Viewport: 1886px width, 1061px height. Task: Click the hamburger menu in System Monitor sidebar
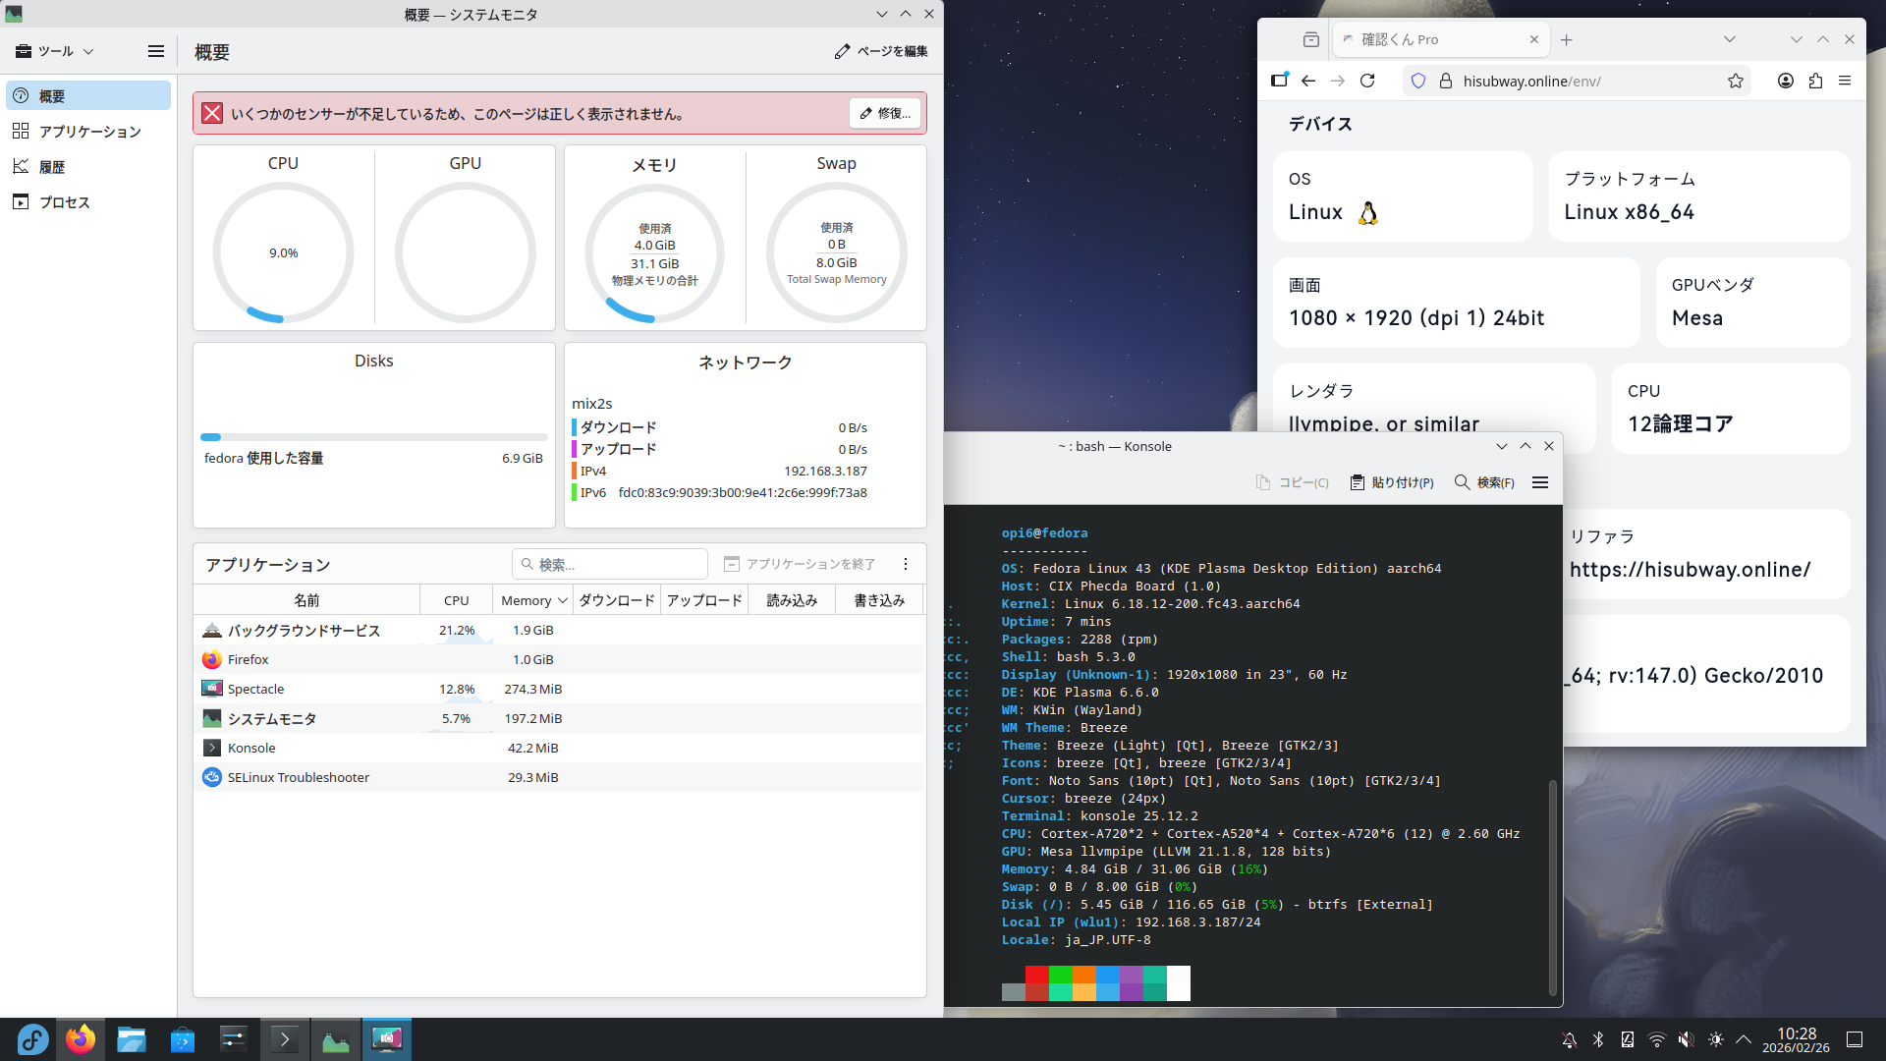[155, 51]
